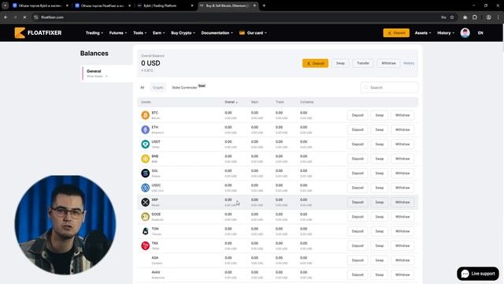Click the '0 USD' overall balance
The image size is (504, 284).
[x=150, y=63]
